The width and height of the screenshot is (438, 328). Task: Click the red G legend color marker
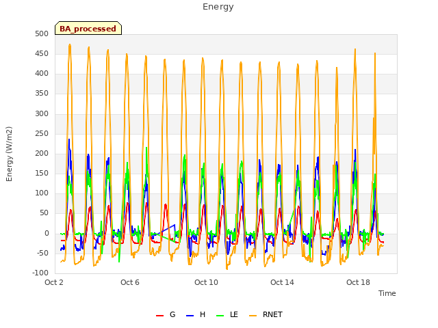click(x=159, y=316)
